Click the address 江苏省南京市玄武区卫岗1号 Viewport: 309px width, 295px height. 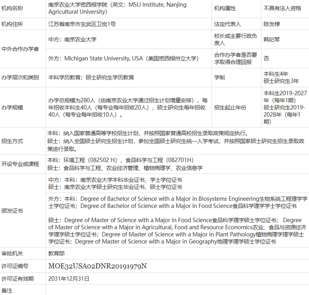(82, 24)
